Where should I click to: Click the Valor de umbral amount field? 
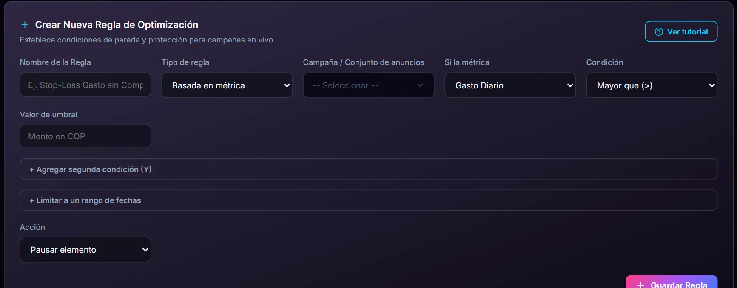pos(85,136)
